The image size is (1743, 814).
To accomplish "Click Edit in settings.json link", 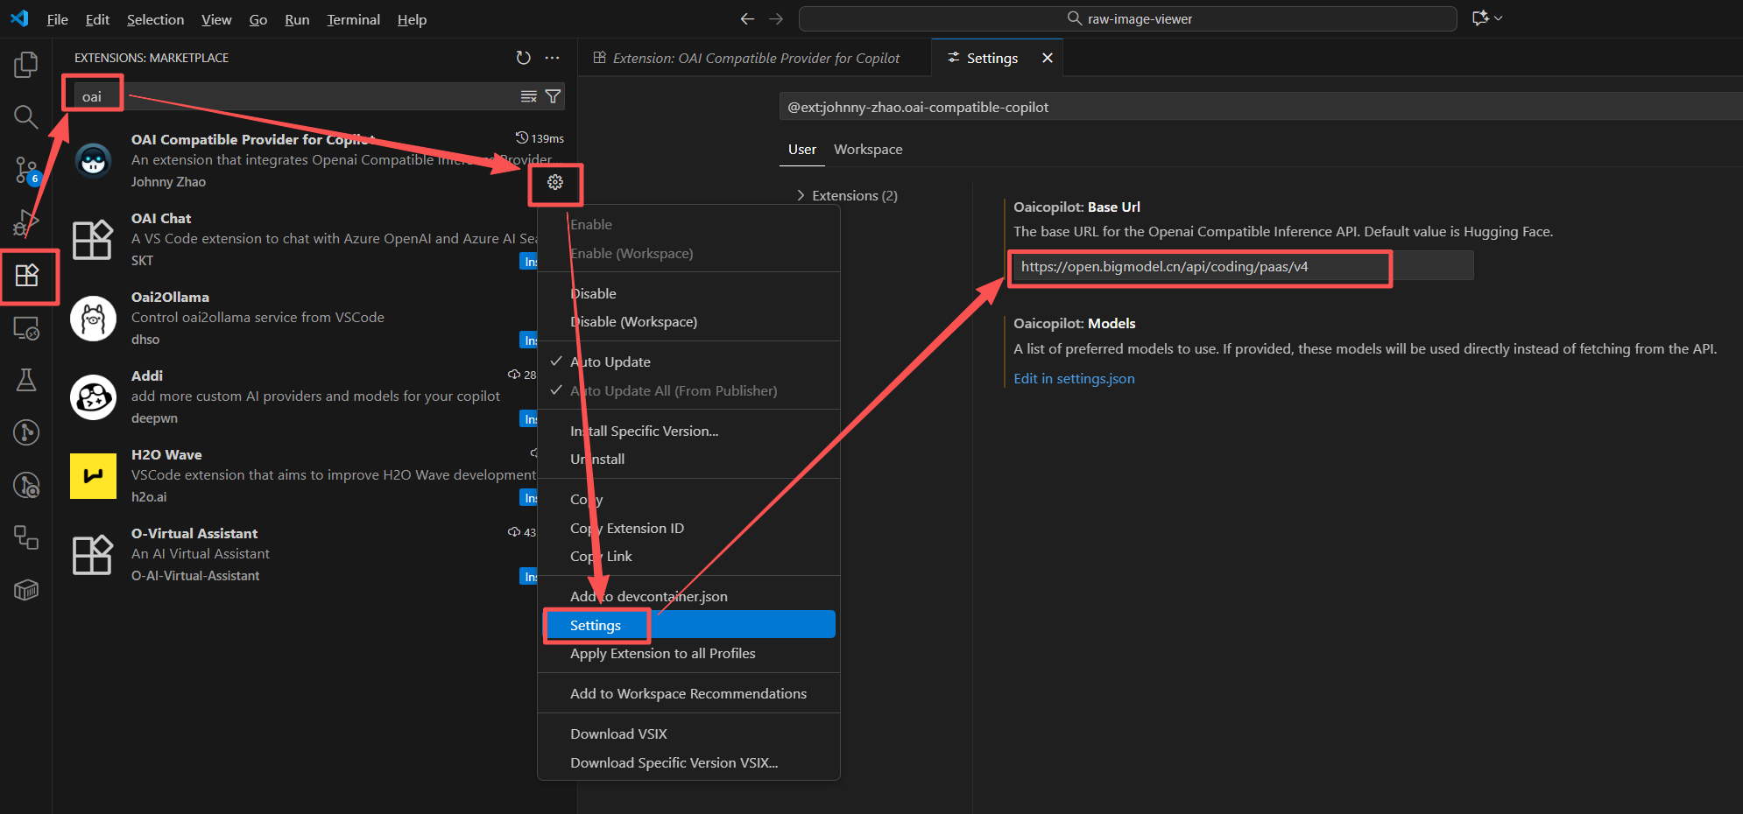I will (x=1074, y=379).
